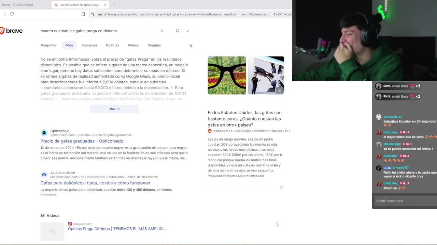
Task: Open the Preguntar tab
Action: (48, 45)
